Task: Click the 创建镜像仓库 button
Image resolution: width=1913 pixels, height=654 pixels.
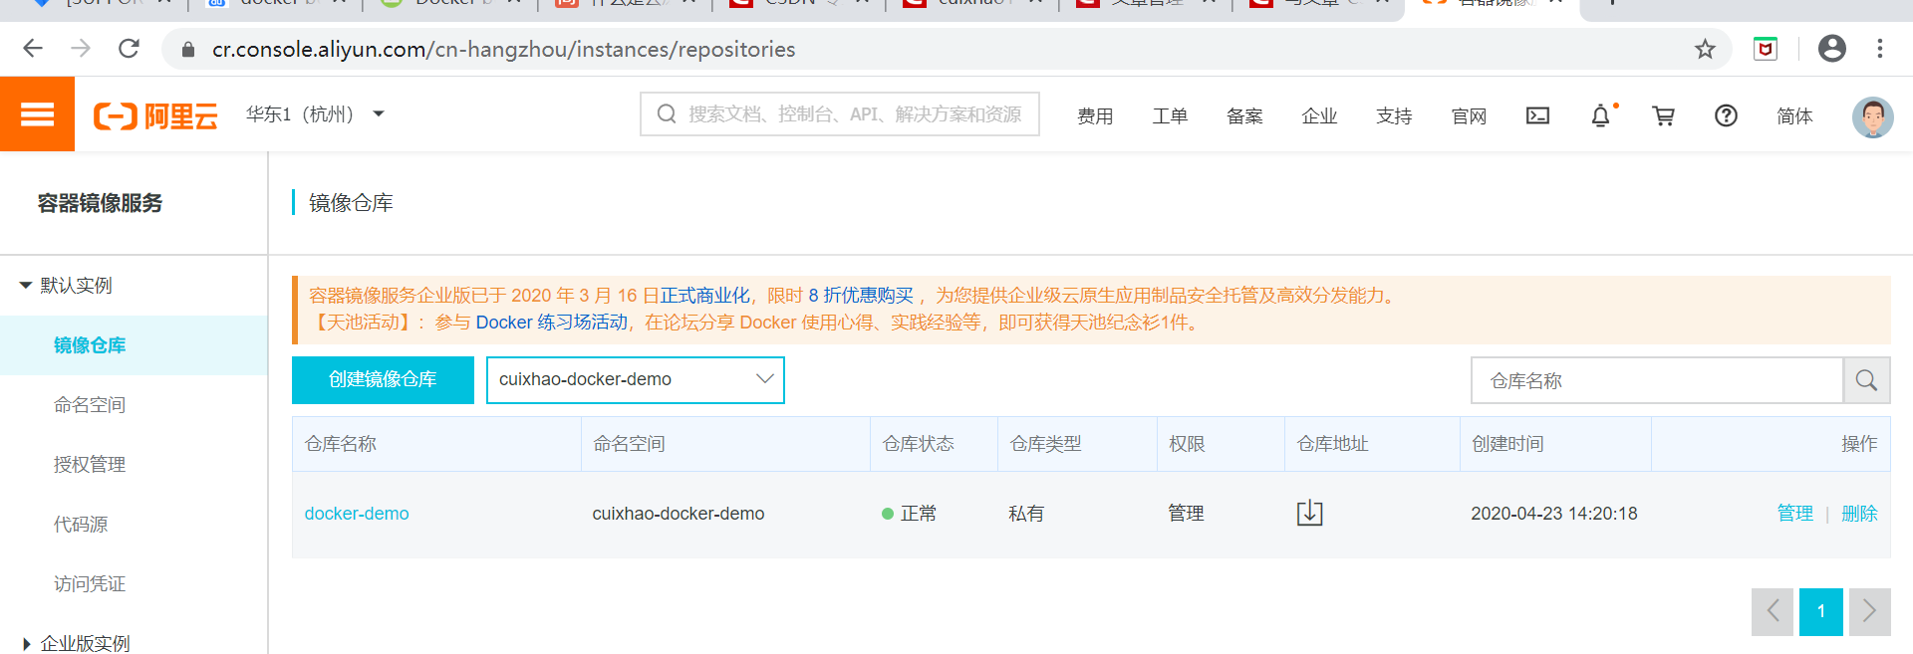Action: [383, 380]
